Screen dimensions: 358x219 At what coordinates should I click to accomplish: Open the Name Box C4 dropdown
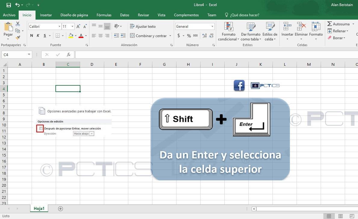click(29, 55)
